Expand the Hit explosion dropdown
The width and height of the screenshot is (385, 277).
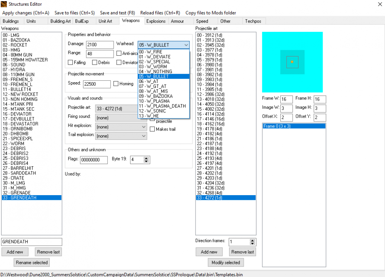(x=121, y=126)
